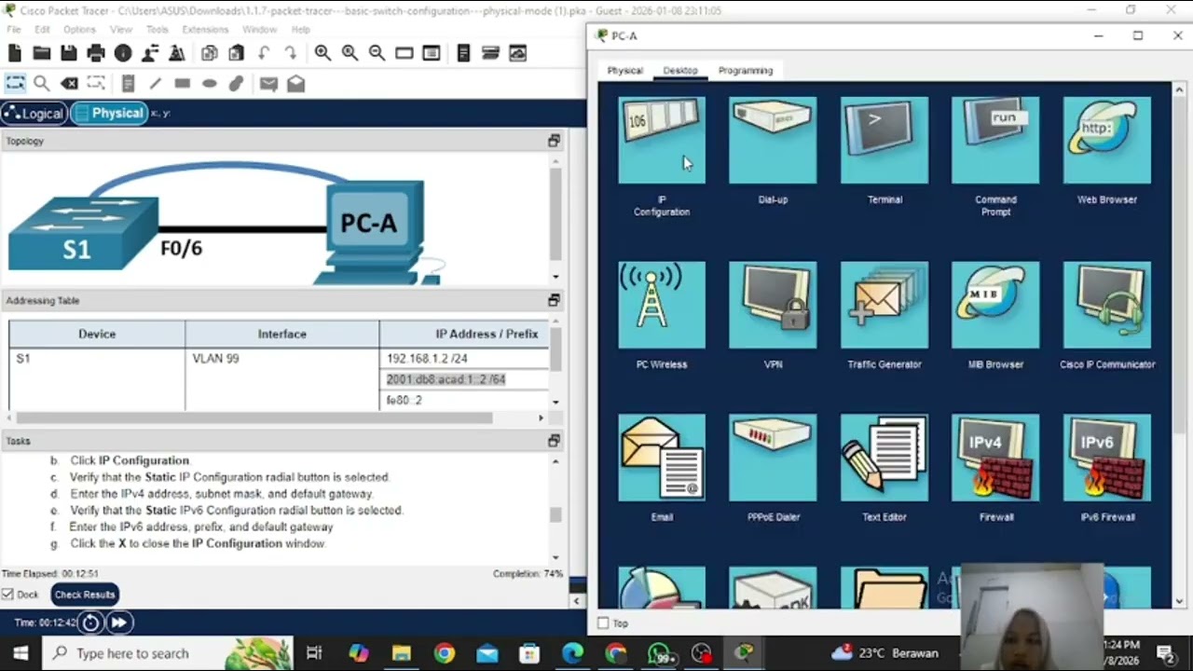Switch to the Programming tab
The height and width of the screenshot is (671, 1193).
pos(746,71)
